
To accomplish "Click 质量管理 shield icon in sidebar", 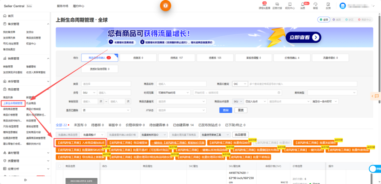I will coord(5,161).
